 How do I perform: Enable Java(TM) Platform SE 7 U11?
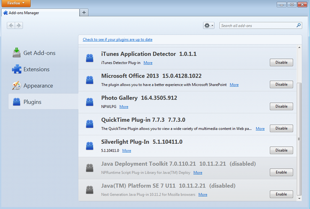point(281,194)
